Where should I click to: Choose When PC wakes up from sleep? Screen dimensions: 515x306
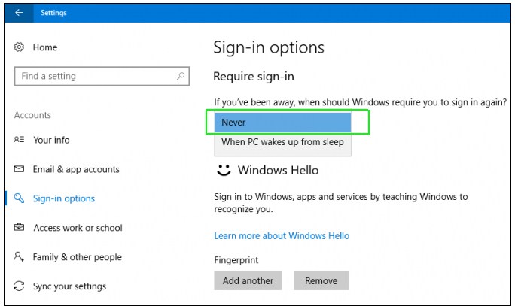(x=282, y=142)
